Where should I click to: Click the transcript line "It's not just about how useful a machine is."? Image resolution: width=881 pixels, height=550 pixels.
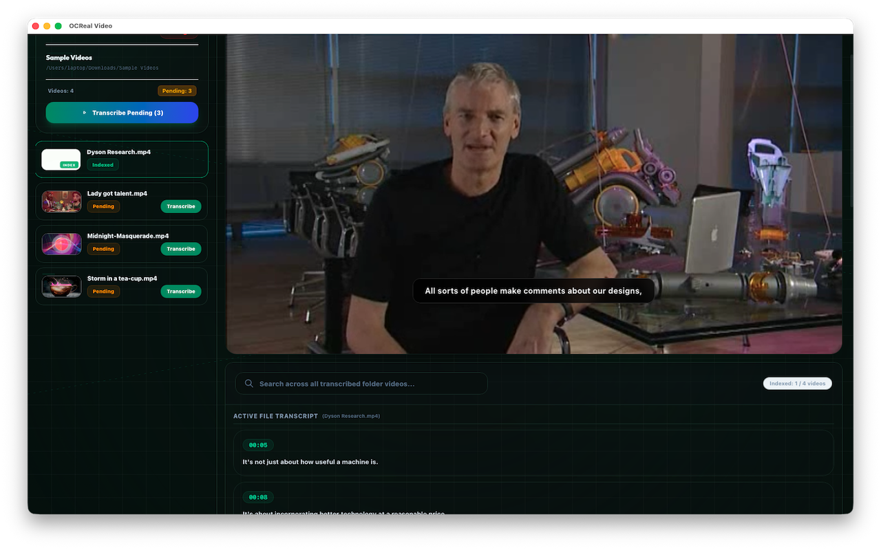coord(310,462)
